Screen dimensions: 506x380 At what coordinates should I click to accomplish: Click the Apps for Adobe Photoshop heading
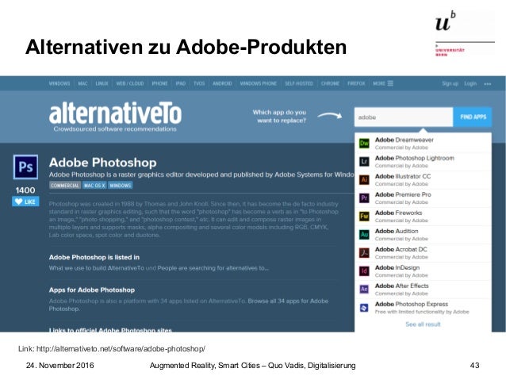point(92,290)
